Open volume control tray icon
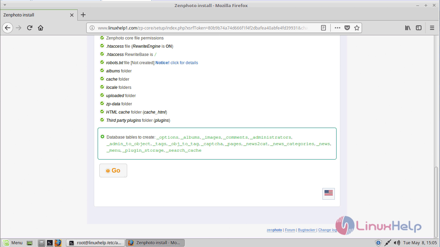440x247 pixels. click(397, 243)
